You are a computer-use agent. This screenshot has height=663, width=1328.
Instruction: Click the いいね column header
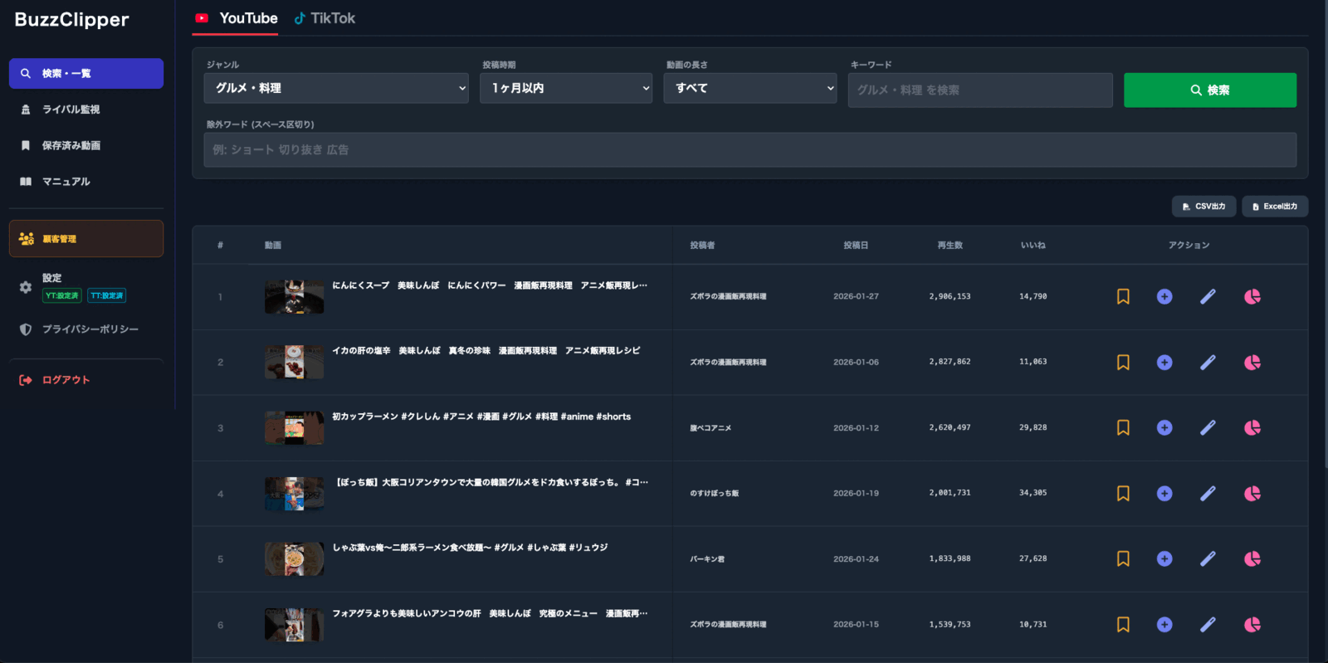click(1033, 246)
